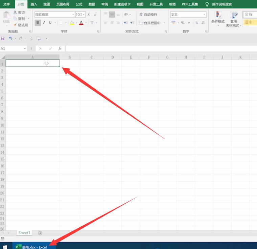Increase indent in alignment group
The width and height of the screenshot is (257, 249).
(132, 23)
